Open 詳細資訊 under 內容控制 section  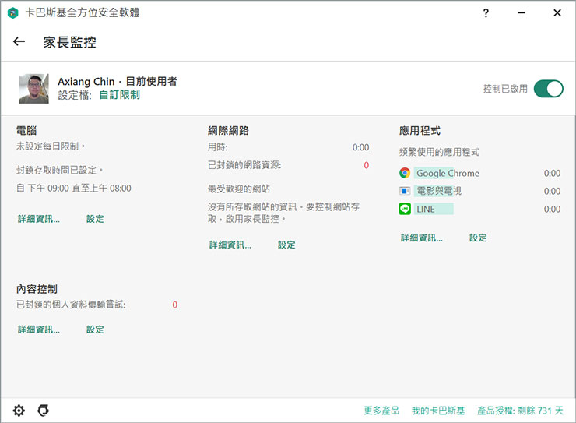click(x=39, y=330)
